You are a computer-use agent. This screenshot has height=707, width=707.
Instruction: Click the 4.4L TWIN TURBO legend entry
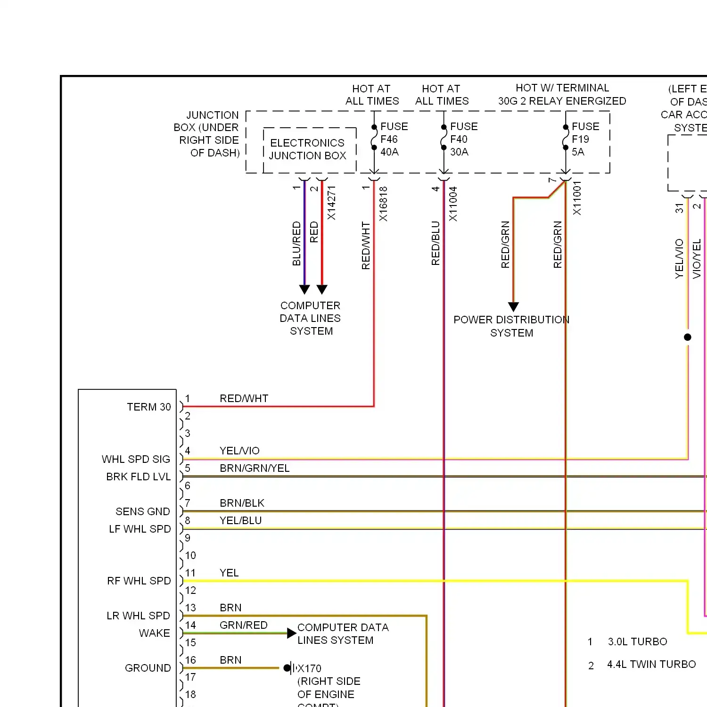point(651,664)
